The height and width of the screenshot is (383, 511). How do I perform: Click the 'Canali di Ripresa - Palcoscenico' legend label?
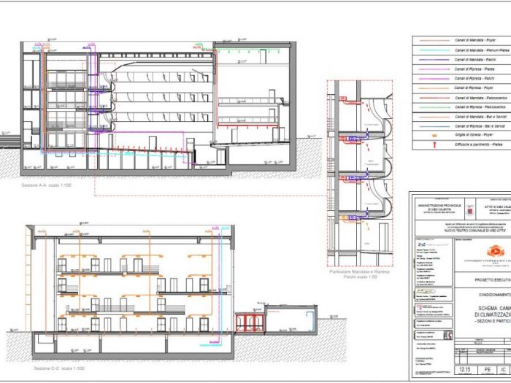click(480, 107)
